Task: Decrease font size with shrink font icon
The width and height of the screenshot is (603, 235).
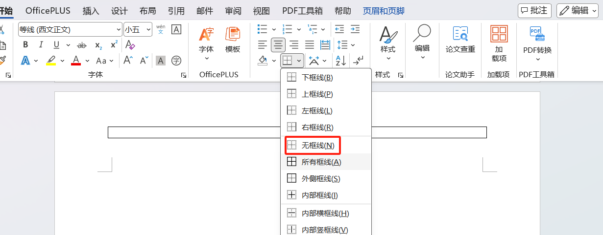Action: pyautogui.click(x=144, y=61)
